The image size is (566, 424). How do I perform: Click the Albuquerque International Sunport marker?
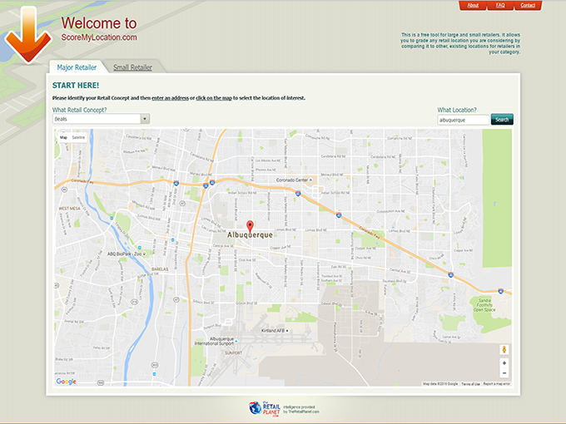pos(236,341)
